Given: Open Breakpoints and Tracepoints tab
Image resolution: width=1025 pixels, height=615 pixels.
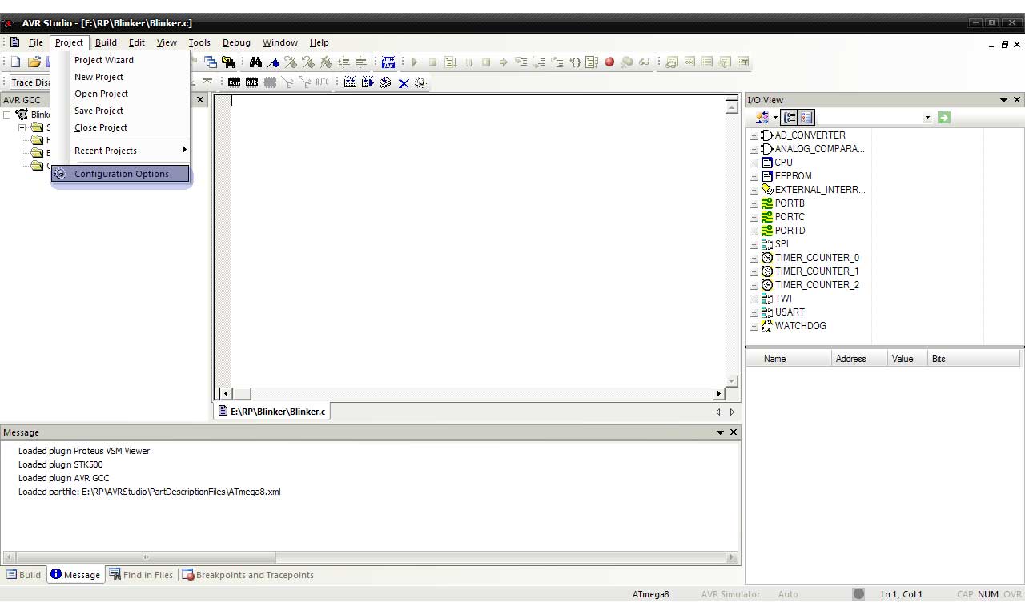Looking at the screenshot, I should pos(247,575).
